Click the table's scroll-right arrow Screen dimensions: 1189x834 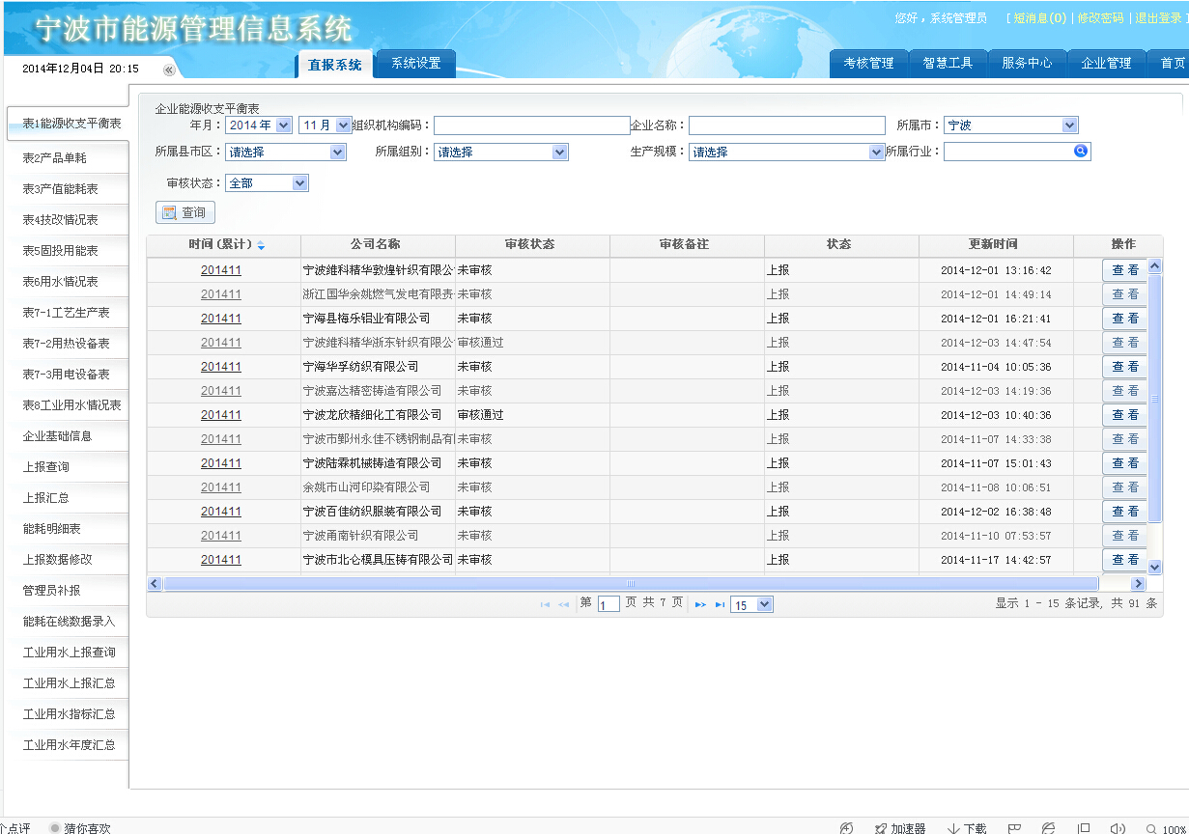pos(1138,583)
